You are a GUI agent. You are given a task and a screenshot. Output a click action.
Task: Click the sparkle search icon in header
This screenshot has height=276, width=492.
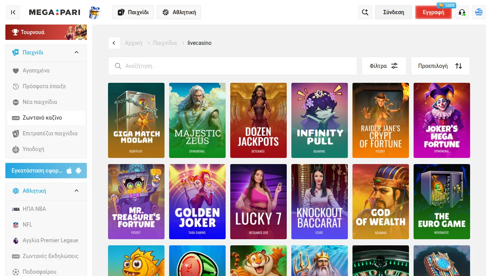point(365,12)
